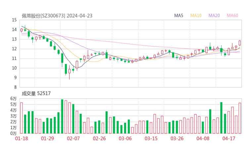Click the price axis label 9
This screenshot has width=245, height=146.
[15, 78]
